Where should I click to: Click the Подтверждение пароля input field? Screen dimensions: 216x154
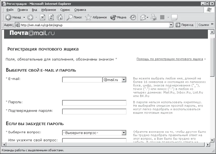coord(94,112)
